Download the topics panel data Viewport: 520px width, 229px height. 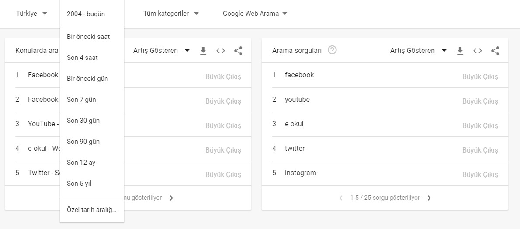pyautogui.click(x=203, y=51)
